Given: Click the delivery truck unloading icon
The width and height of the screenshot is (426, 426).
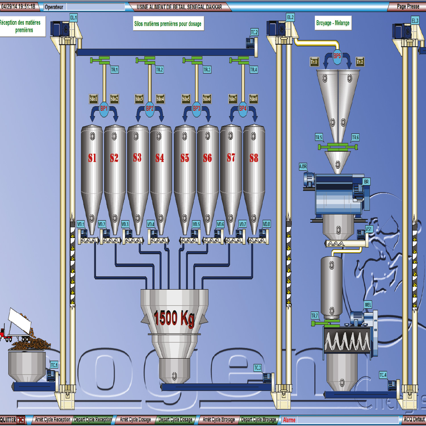Looking at the screenshot, I should point(17,327).
